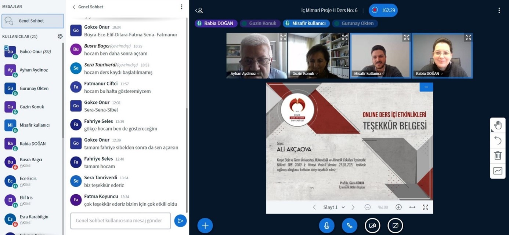The width and height of the screenshot is (509, 235).
Task: Open the user list settings gear
Action: tap(60, 36)
